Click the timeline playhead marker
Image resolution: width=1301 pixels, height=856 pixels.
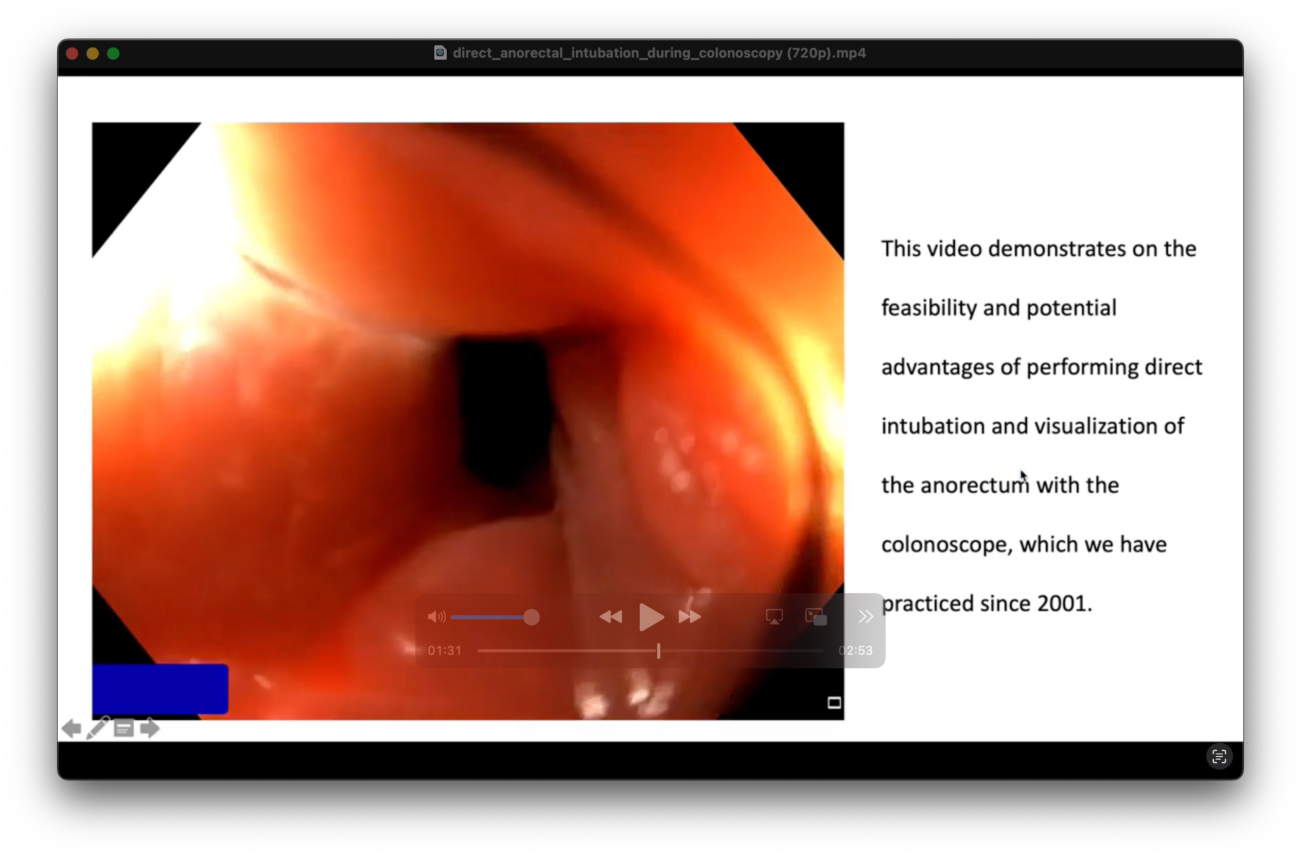coord(658,651)
